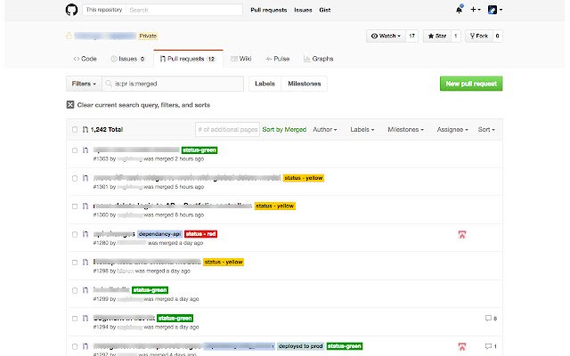Image resolution: width=570 pixels, height=356 pixels.
Task: Check the box on deployed to prod row
Action: click(x=75, y=346)
